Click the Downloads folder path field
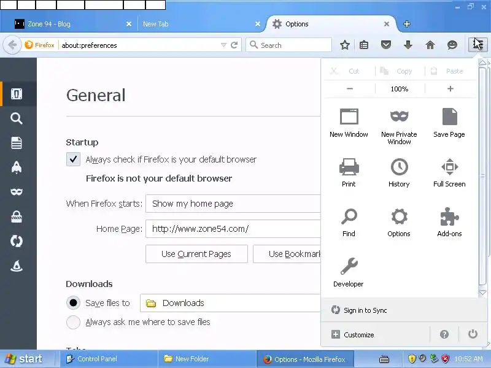This screenshot has width=491, height=368. pyautogui.click(x=230, y=303)
